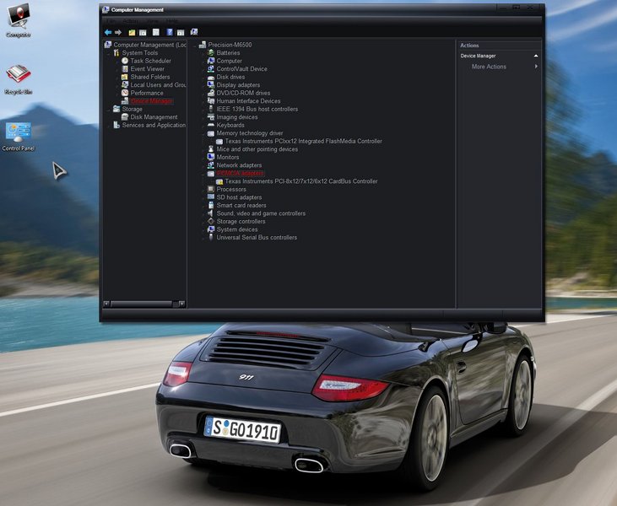Select Texas Instruments CardBus Controller device
Image resolution: width=617 pixels, height=506 pixels.
pos(300,181)
